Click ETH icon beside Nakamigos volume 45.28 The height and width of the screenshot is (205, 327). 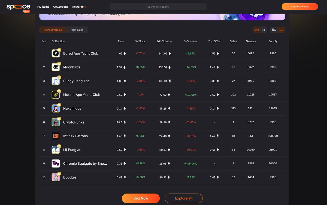coord(169,108)
